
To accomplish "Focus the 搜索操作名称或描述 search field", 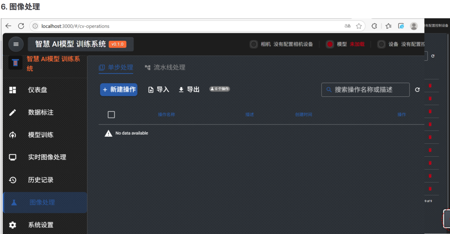I will 365,90.
